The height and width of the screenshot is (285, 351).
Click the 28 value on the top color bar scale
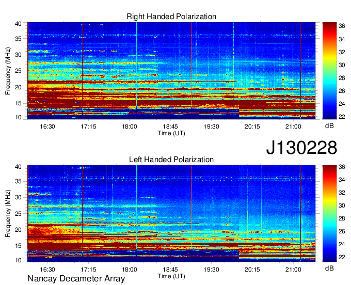click(342, 78)
